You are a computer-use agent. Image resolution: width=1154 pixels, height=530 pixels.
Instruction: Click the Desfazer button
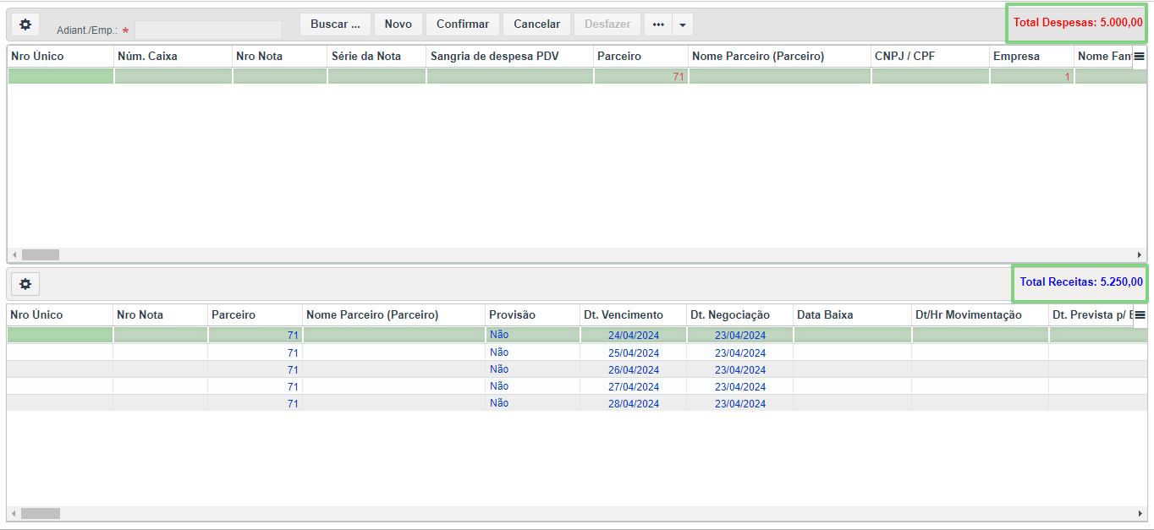607,25
